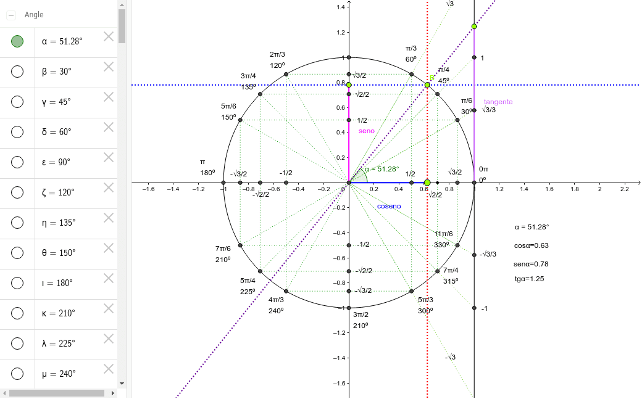Toggle visibility of angle β = 30°
Image resolution: width=642 pixels, height=399 pixels.
click(17, 72)
